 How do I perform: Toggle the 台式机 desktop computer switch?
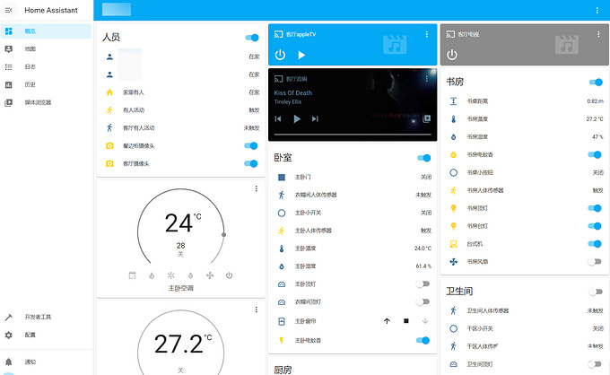(595, 244)
